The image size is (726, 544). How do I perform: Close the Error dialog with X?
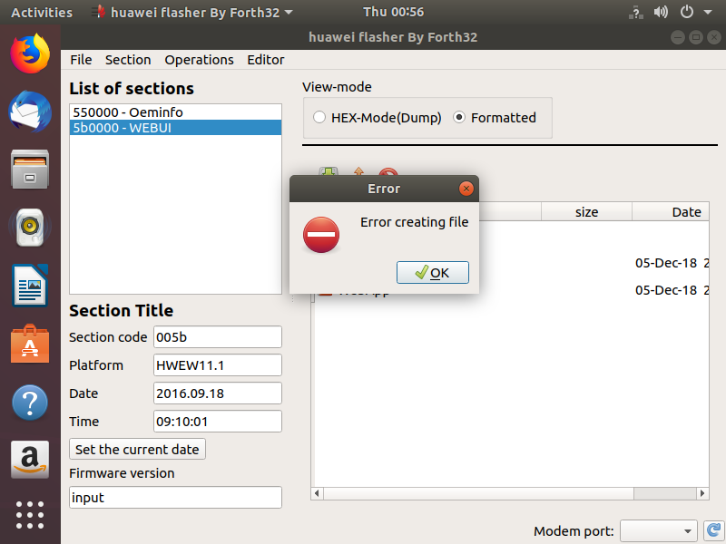pyautogui.click(x=466, y=189)
